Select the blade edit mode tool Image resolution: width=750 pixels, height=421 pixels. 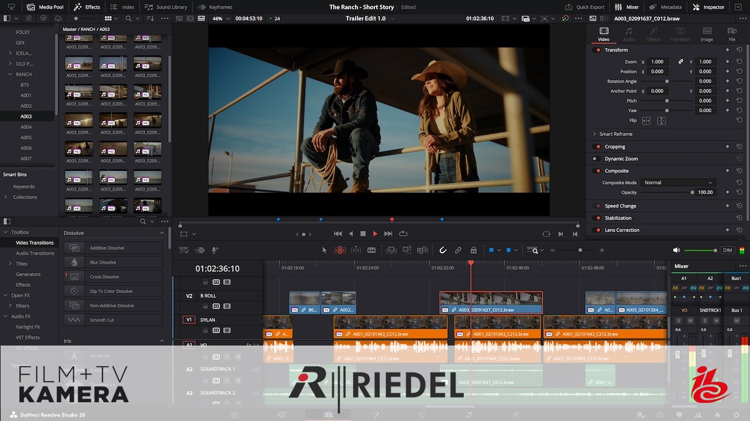coord(371,250)
